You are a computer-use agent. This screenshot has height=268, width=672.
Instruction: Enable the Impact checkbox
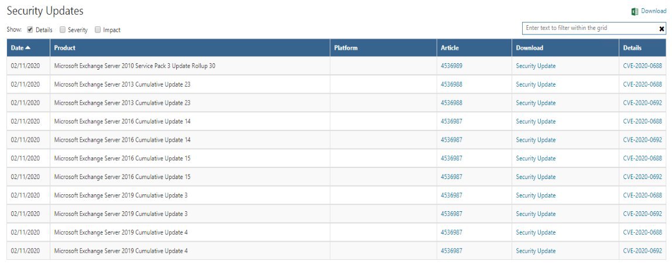click(x=98, y=29)
